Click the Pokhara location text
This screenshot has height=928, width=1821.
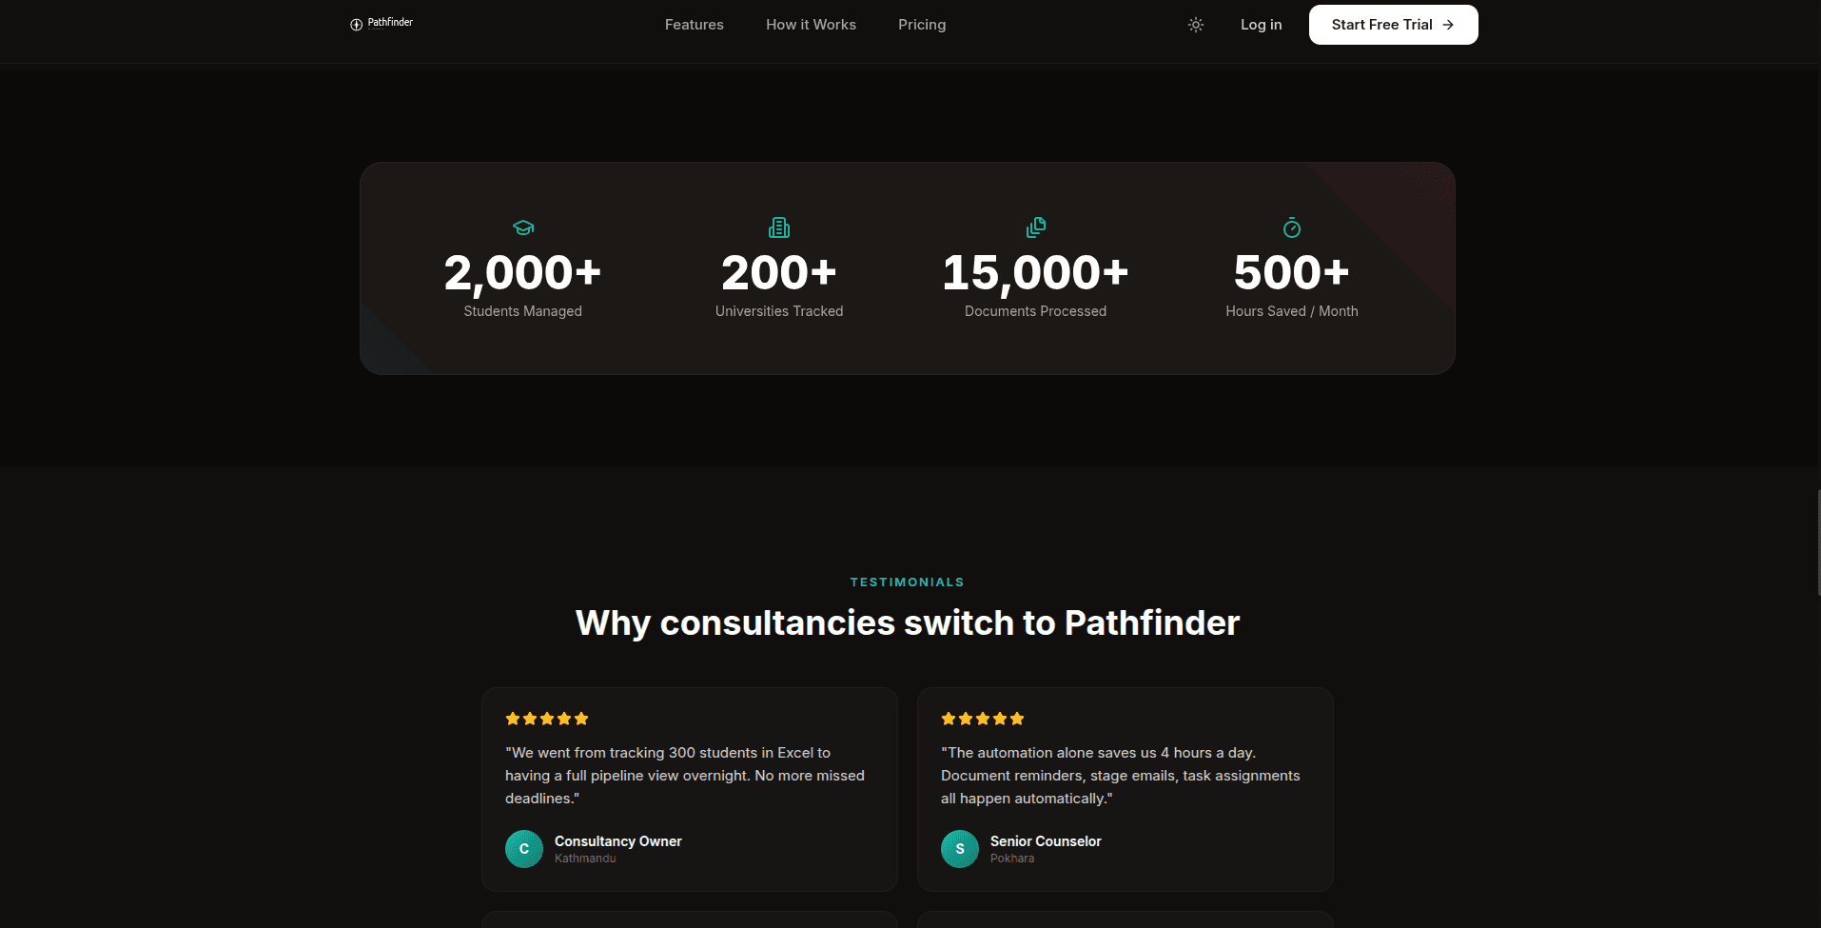(x=1012, y=859)
